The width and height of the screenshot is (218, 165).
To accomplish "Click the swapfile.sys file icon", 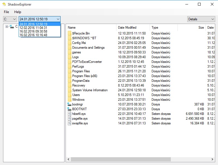I will [x=70, y=123].
